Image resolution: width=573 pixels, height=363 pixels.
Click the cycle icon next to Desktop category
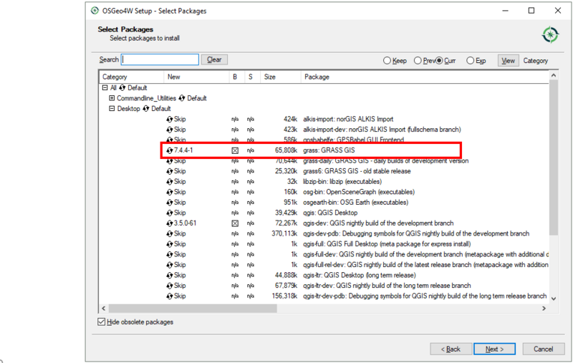click(x=147, y=109)
